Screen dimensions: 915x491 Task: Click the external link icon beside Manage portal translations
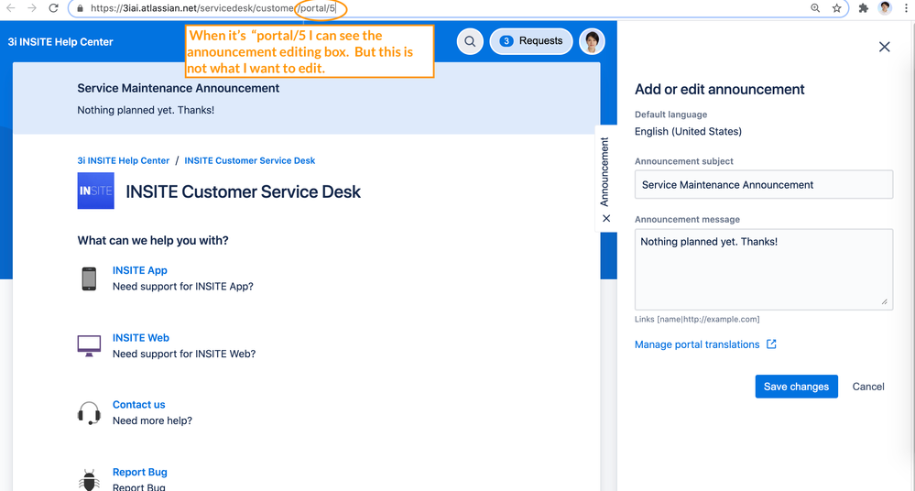tap(771, 344)
